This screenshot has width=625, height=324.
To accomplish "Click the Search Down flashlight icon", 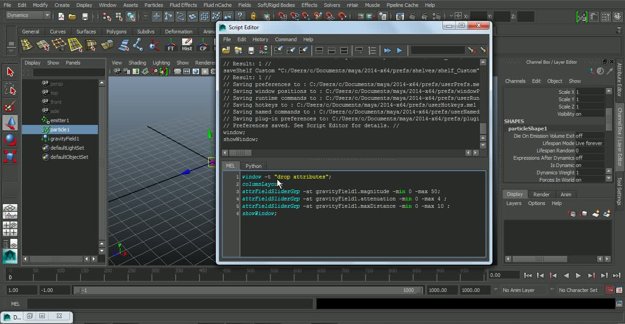I will pyautogui.click(x=472, y=50).
